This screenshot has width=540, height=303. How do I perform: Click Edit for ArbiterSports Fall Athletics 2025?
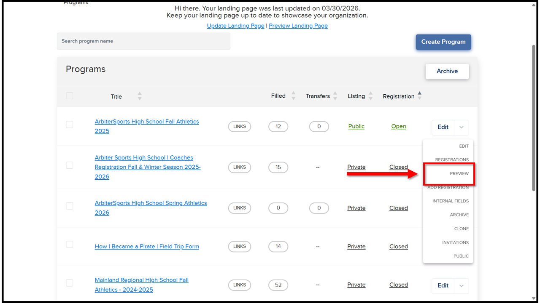point(443,127)
